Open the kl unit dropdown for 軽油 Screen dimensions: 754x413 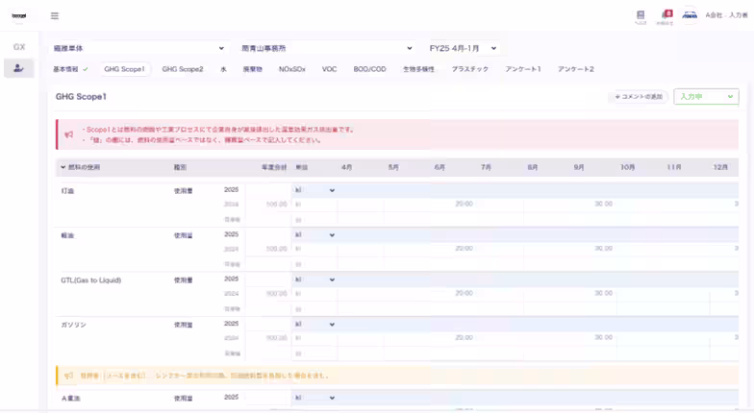click(314, 234)
